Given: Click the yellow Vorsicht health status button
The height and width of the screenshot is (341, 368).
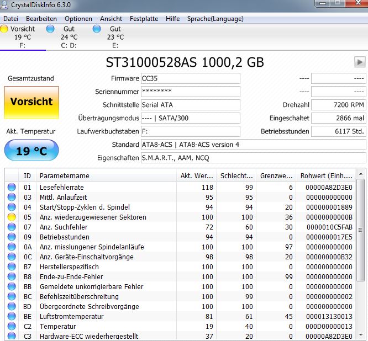Looking at the screenshot, I should tap(31, 103).
